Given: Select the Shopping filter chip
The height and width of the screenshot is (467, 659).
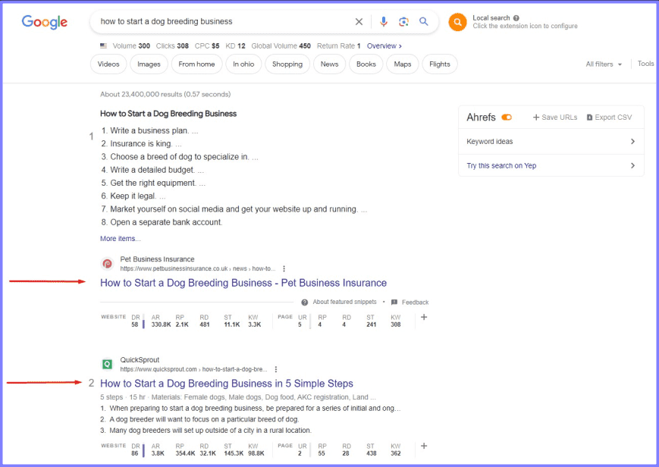Looking at the screenshot, I should [287, 64].
